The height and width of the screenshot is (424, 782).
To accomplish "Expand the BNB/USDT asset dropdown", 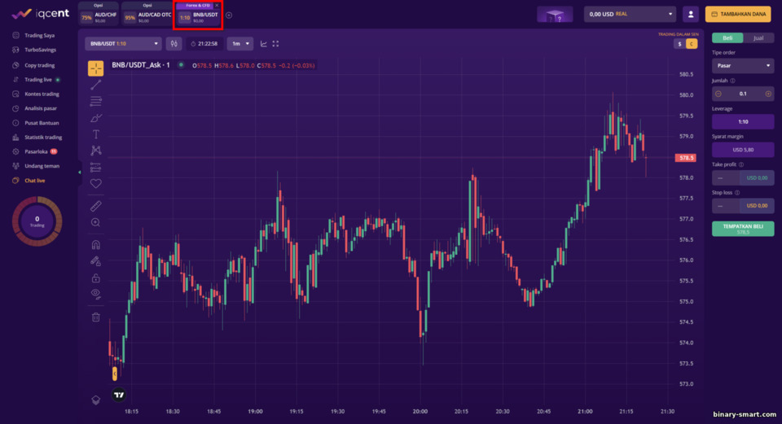I will tap(123, 44).
